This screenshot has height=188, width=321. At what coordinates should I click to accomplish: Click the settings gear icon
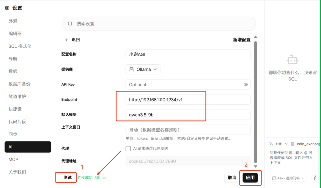tap(7, 8)
